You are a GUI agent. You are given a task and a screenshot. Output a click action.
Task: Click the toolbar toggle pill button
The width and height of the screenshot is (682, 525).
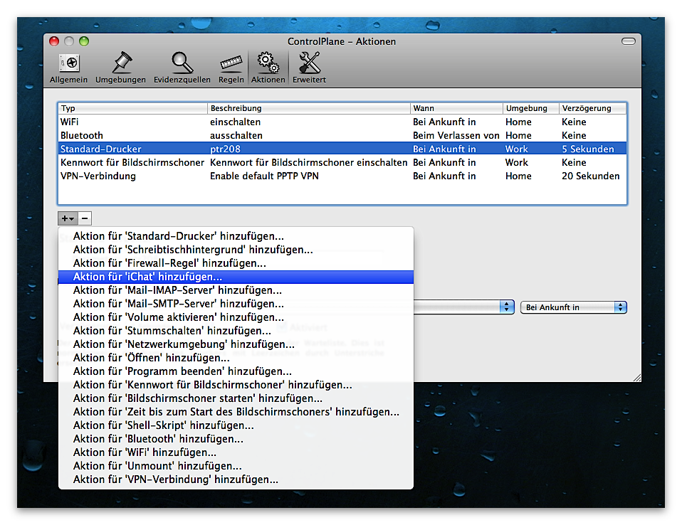(628, 41)
